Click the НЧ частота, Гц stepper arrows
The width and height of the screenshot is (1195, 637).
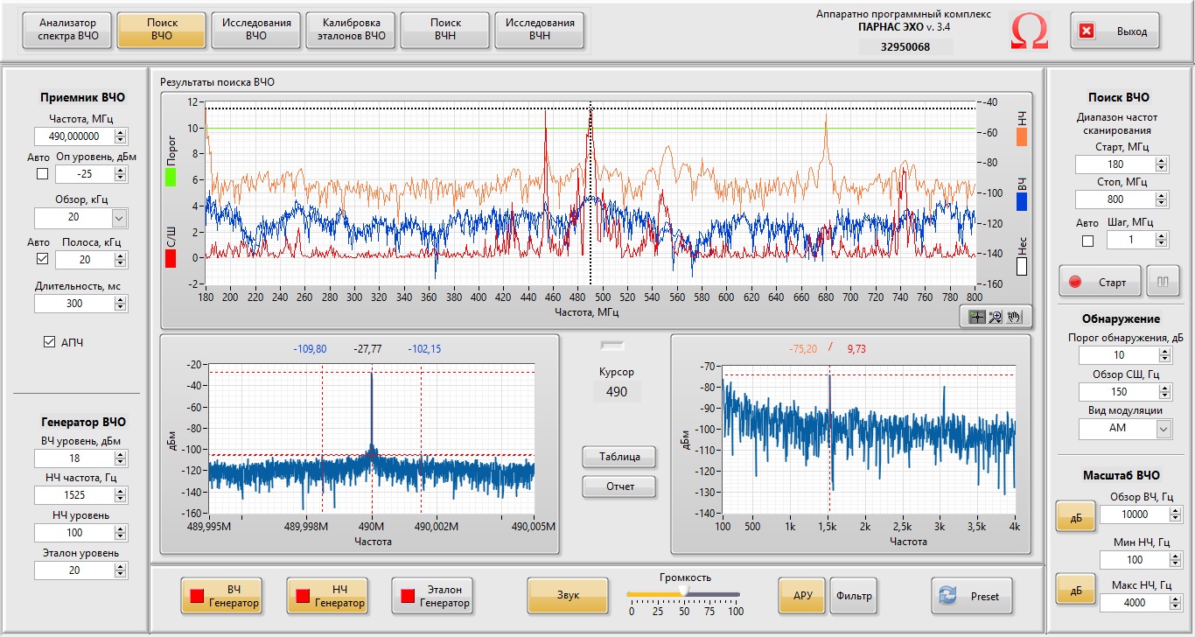pyautogui.click(x=121, y=495)
